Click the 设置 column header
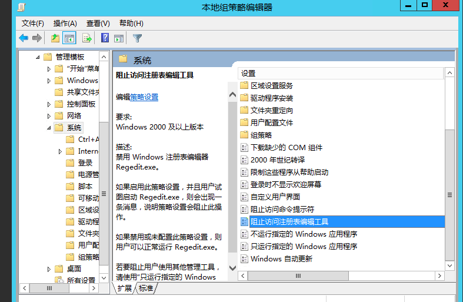 341,73
